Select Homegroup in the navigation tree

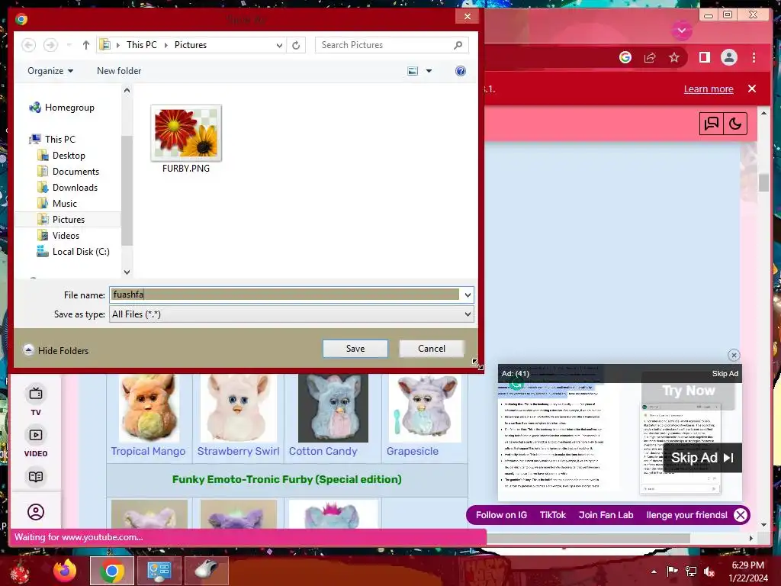69,108
